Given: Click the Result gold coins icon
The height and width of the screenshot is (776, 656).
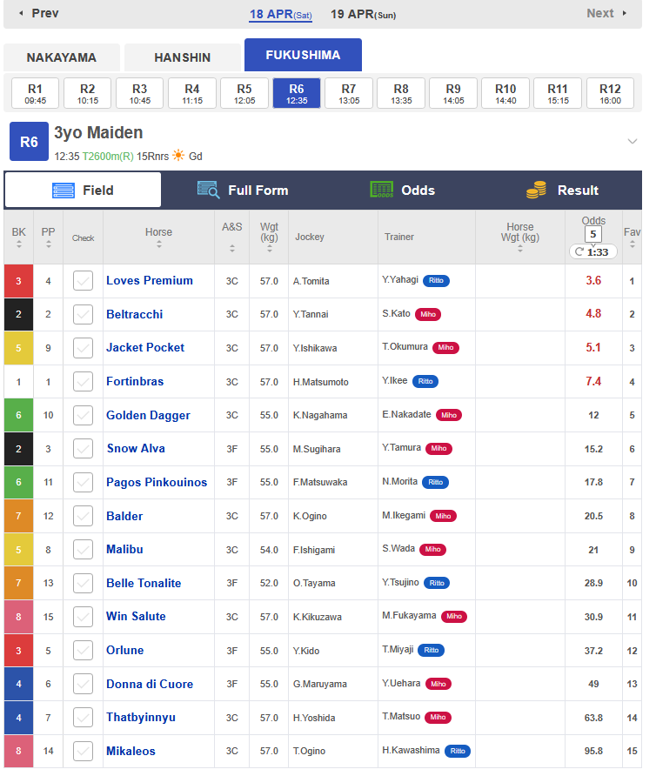Looking at the screenshot, I should pyautogui.click(x=536, y=190).
